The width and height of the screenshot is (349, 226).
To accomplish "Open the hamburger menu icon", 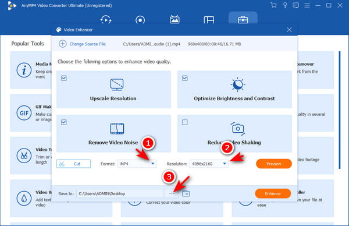I will 307,5.
